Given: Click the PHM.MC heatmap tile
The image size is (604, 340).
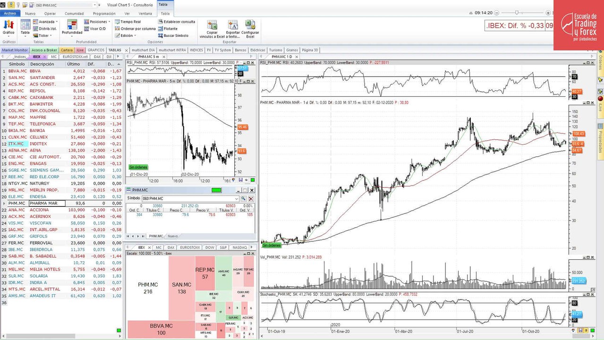Looking at the screenshot, I should 148,288.
